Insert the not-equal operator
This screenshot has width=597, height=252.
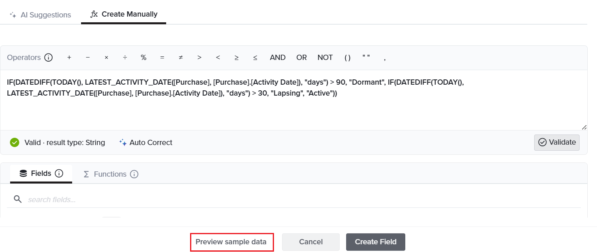coord(181,58)
